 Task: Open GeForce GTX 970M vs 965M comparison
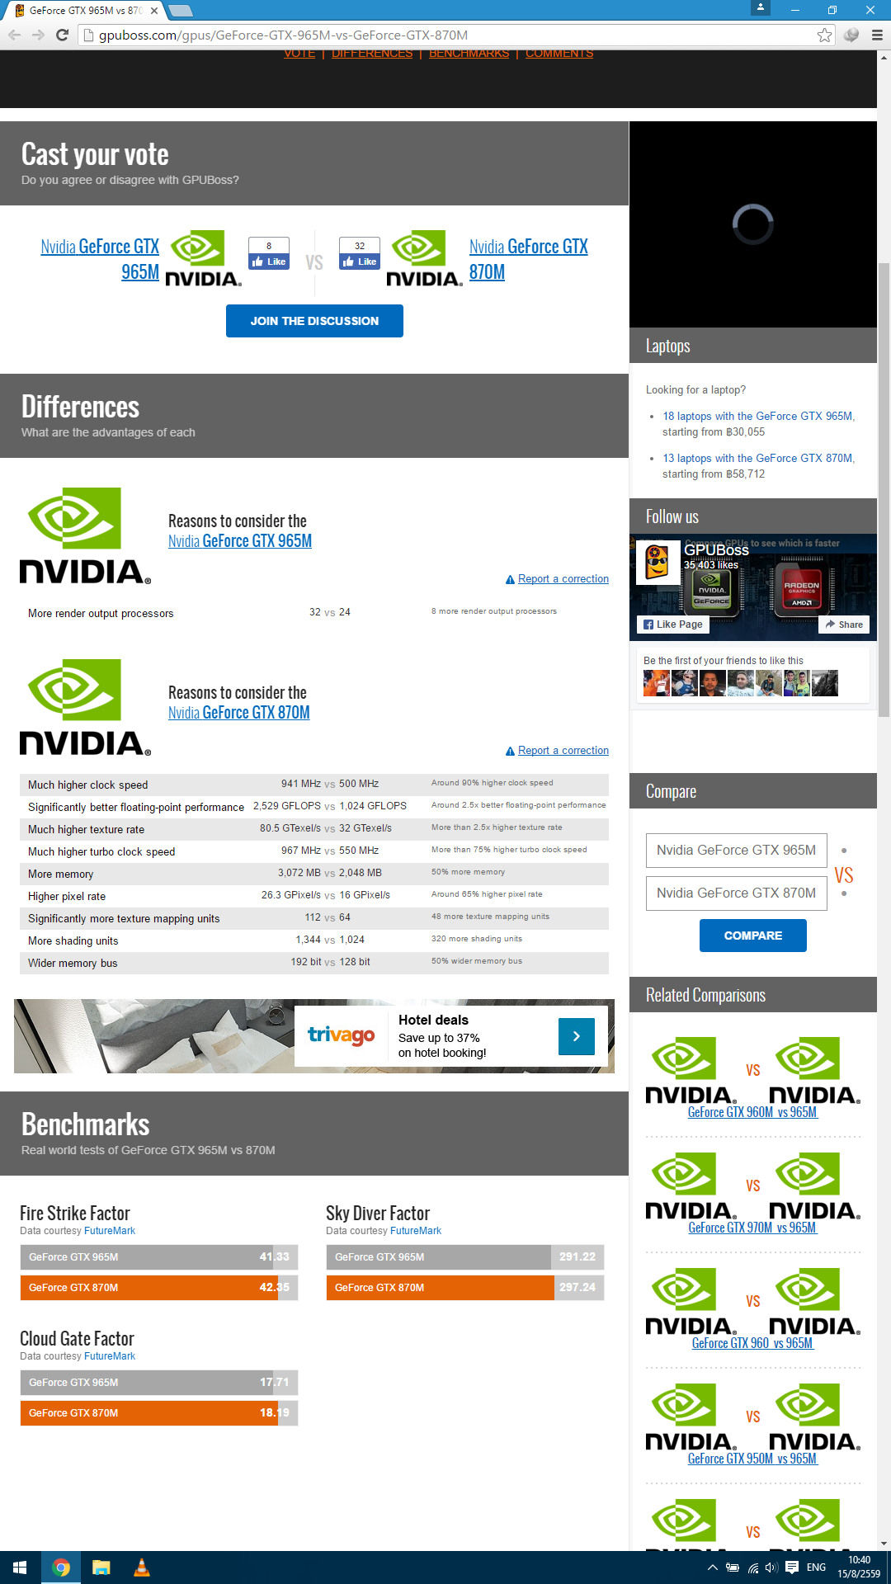tap(752, 1228)
